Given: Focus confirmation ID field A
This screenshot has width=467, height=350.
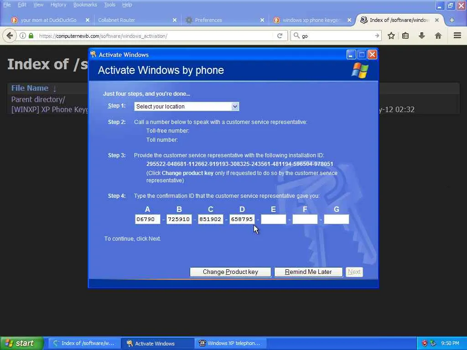Looking at the screenshot, I should click(147, 219).
